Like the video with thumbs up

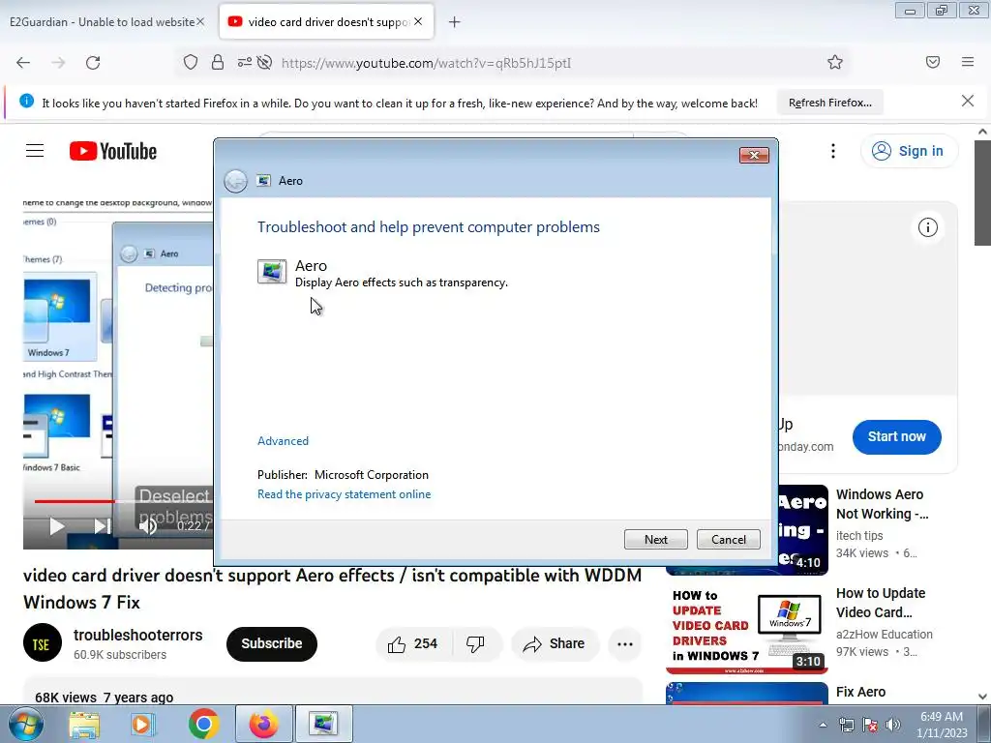pos(413,643)
